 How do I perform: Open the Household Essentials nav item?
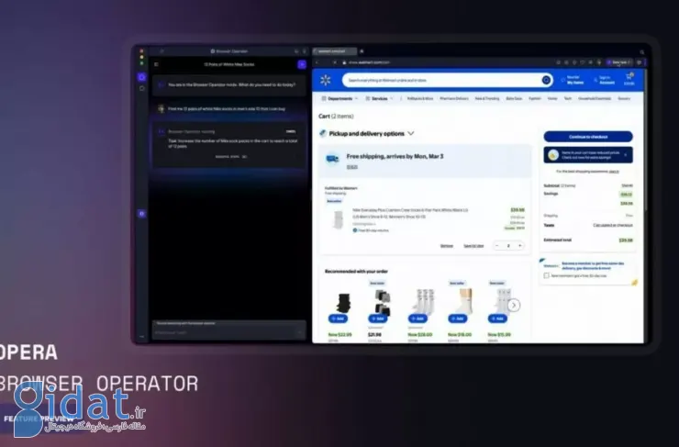595,99
